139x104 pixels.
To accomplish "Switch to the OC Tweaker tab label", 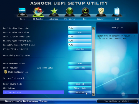I will [38, 19].
